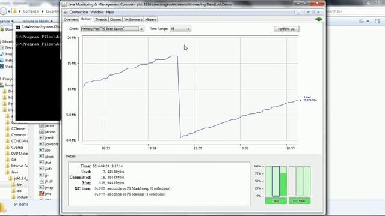Click the Explorer back navigation button

(3, 11)
